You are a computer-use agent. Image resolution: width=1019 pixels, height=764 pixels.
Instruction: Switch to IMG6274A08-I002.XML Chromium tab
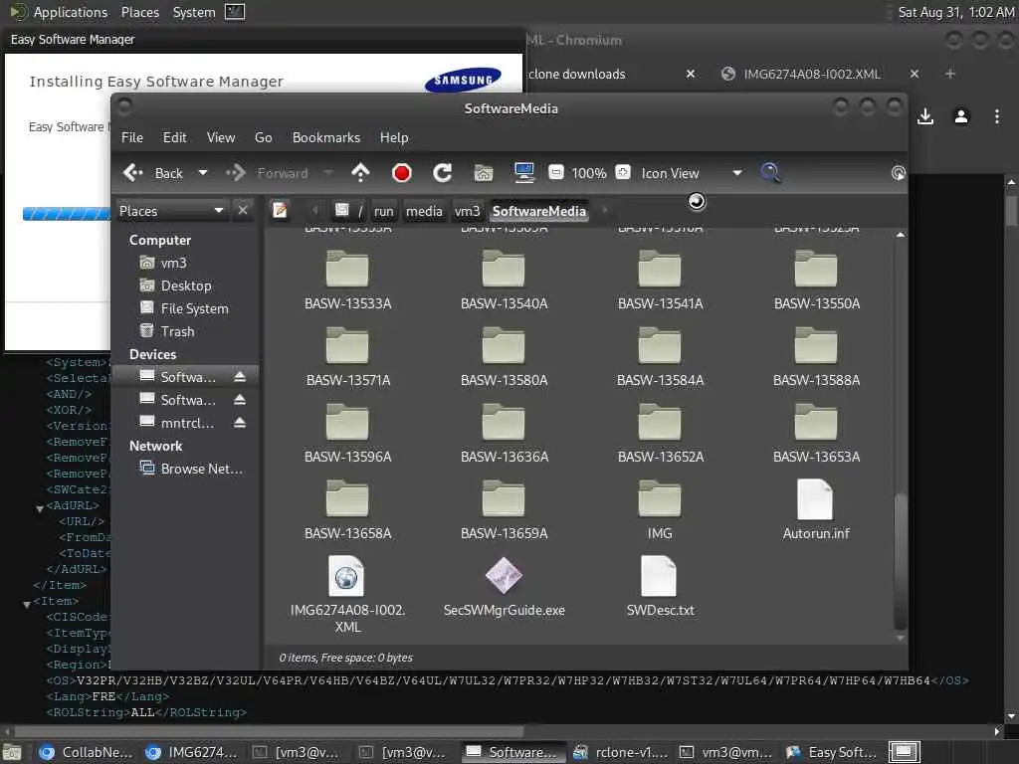tap(810, 74)
